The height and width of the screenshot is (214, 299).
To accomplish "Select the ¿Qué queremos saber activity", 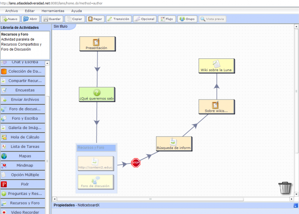I will click(97, 94).
